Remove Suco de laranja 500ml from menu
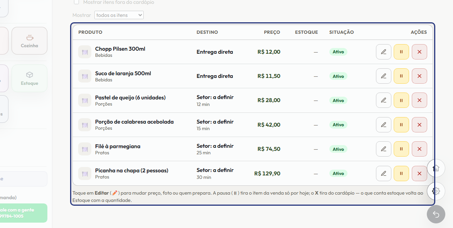This screenshot has width=453, height=228. 419,76
